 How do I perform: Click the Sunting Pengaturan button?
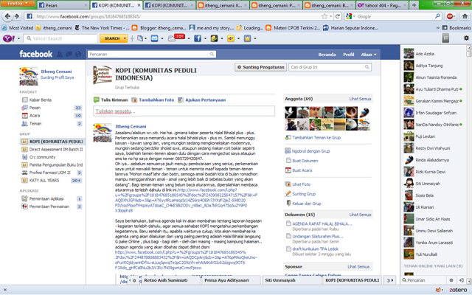260,67
